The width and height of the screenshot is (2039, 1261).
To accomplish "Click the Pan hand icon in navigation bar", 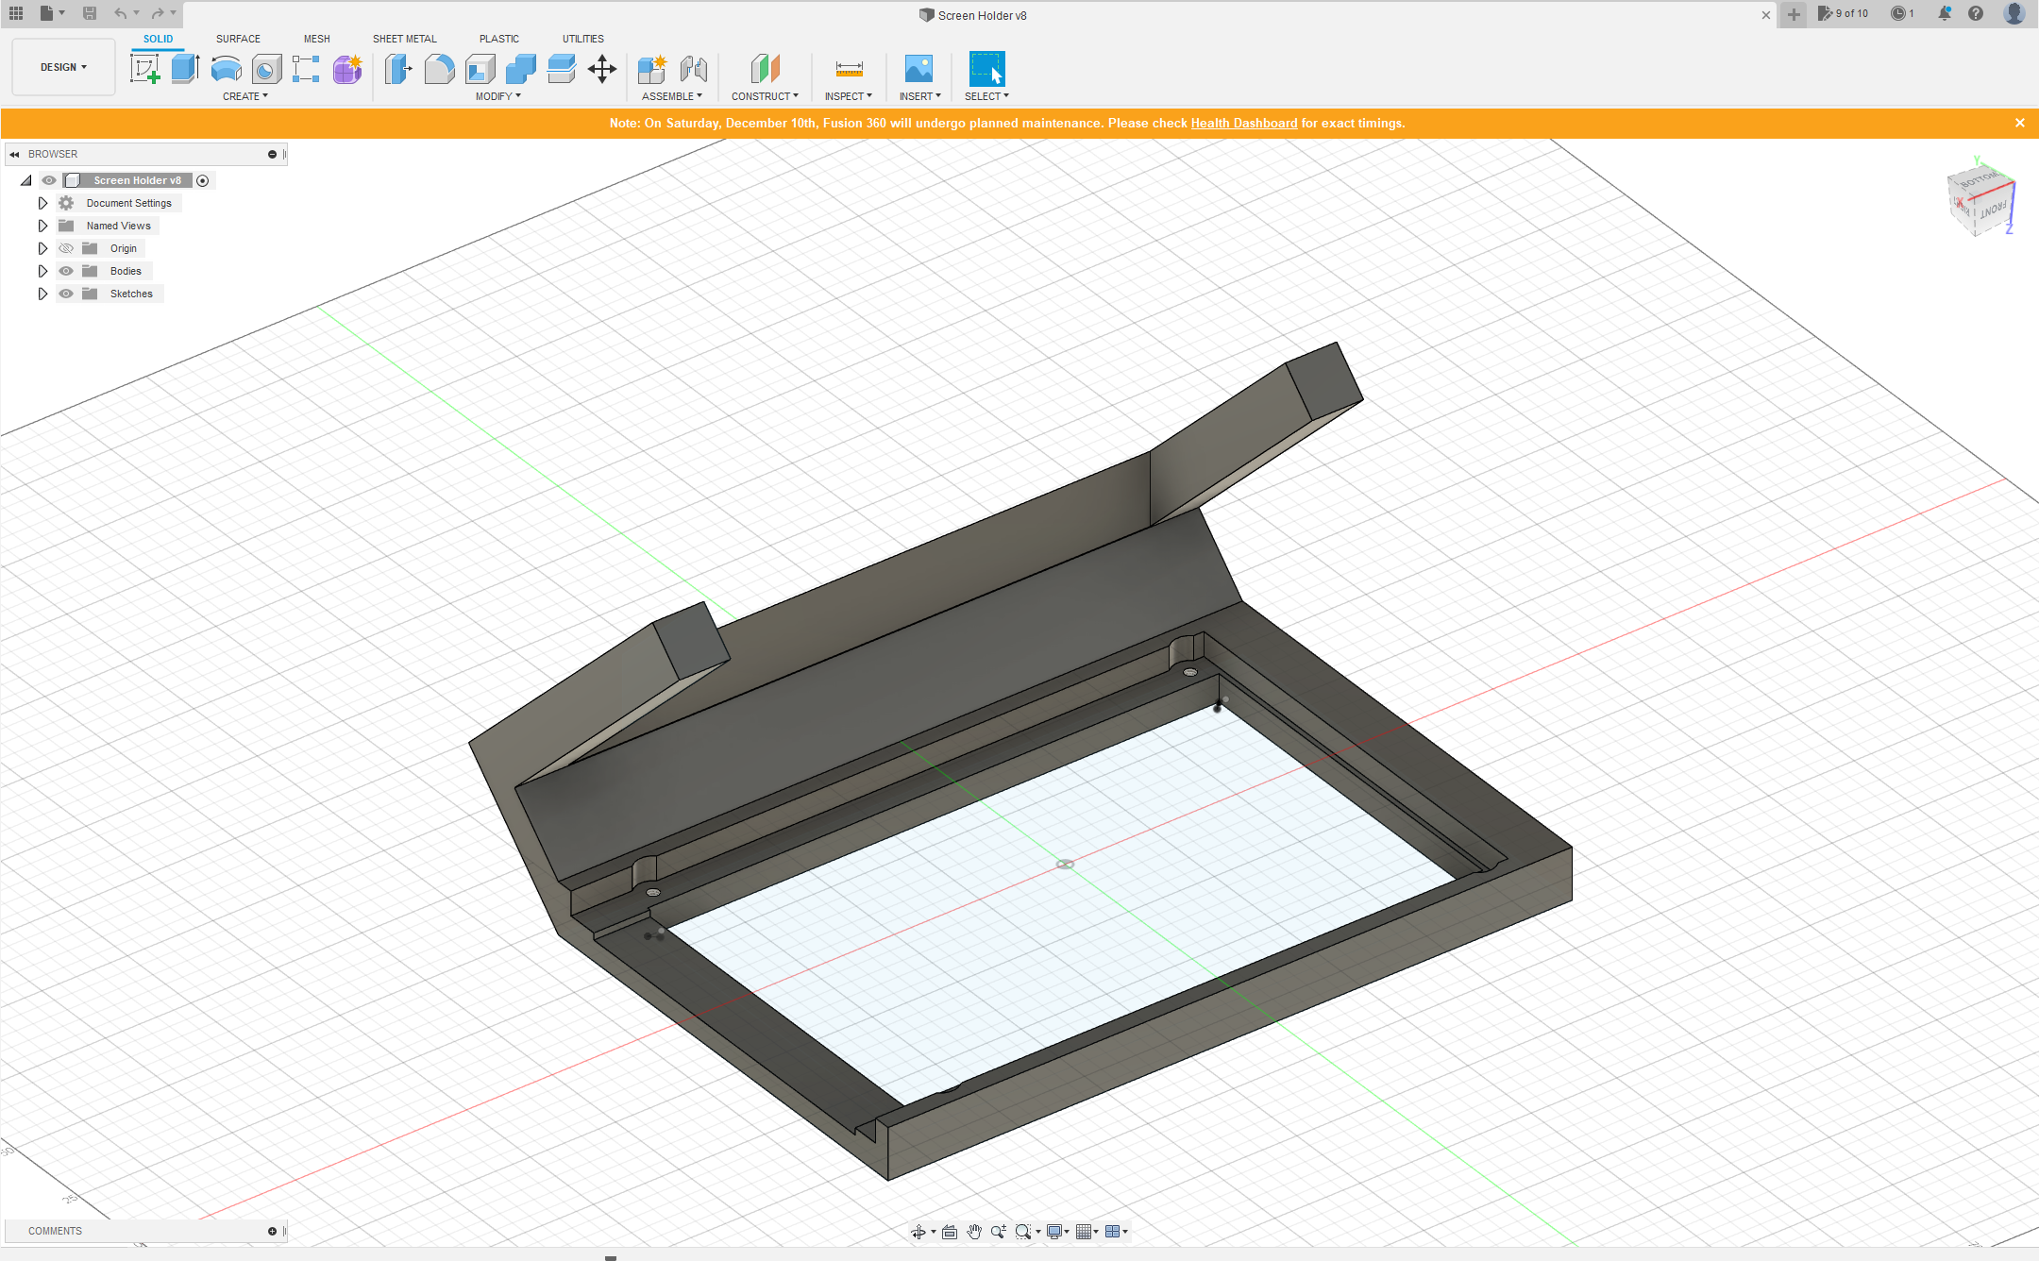I will (x=974, y=1232).
